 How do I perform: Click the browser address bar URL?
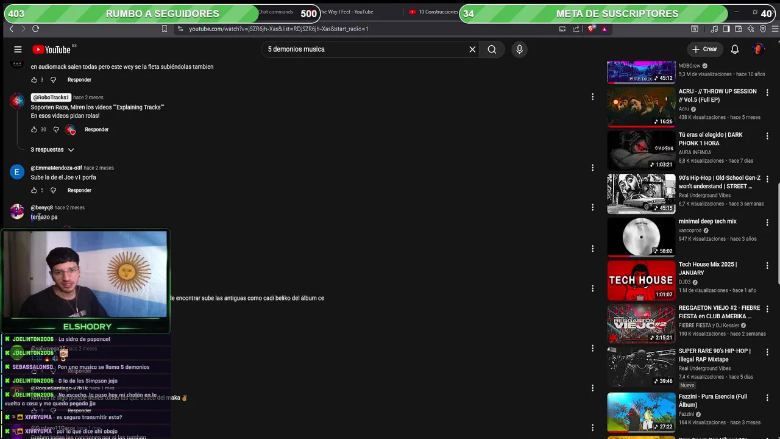click(278, 29)
